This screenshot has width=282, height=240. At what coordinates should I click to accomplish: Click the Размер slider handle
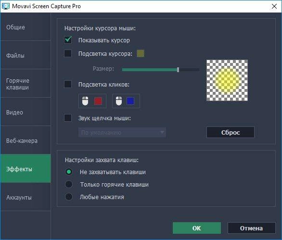[x=178, y=70]
